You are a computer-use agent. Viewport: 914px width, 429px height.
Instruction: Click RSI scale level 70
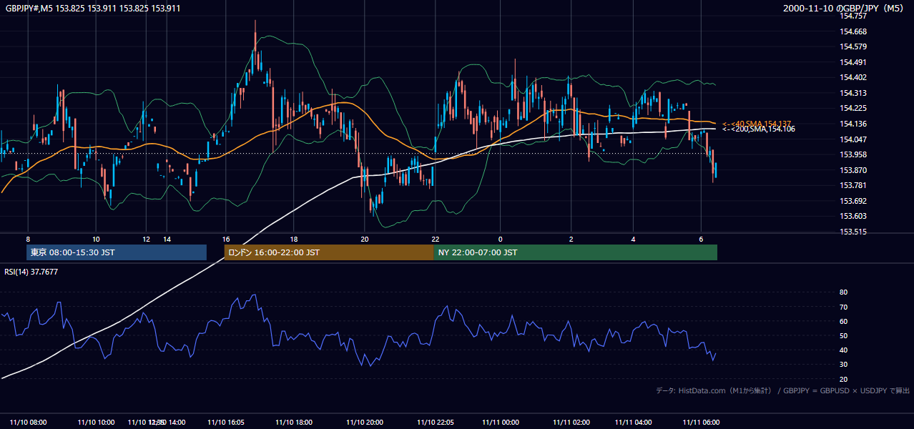[x=843, y=307]
